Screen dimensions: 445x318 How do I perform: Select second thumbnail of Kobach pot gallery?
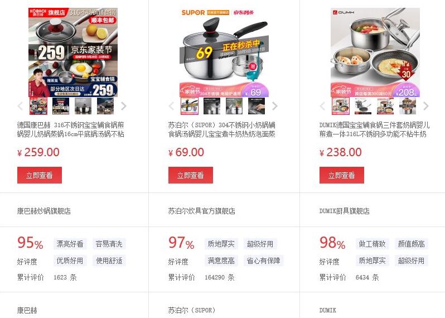click(x=61, y=106)
